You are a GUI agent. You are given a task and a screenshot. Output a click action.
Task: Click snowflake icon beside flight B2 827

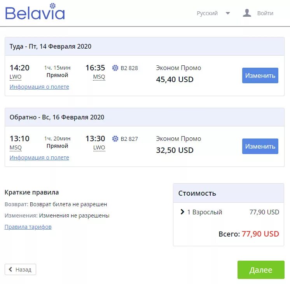point(115,139)
